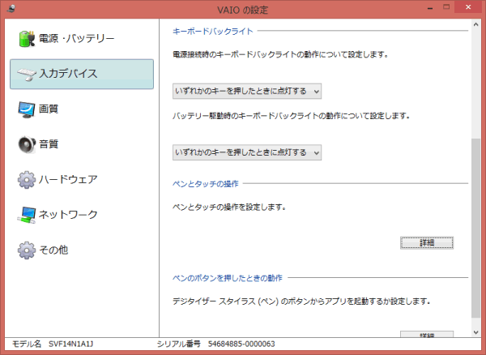Click the vertical scrollbar thumb
This screenshot has height=355, width=486.
pos(476,228)
